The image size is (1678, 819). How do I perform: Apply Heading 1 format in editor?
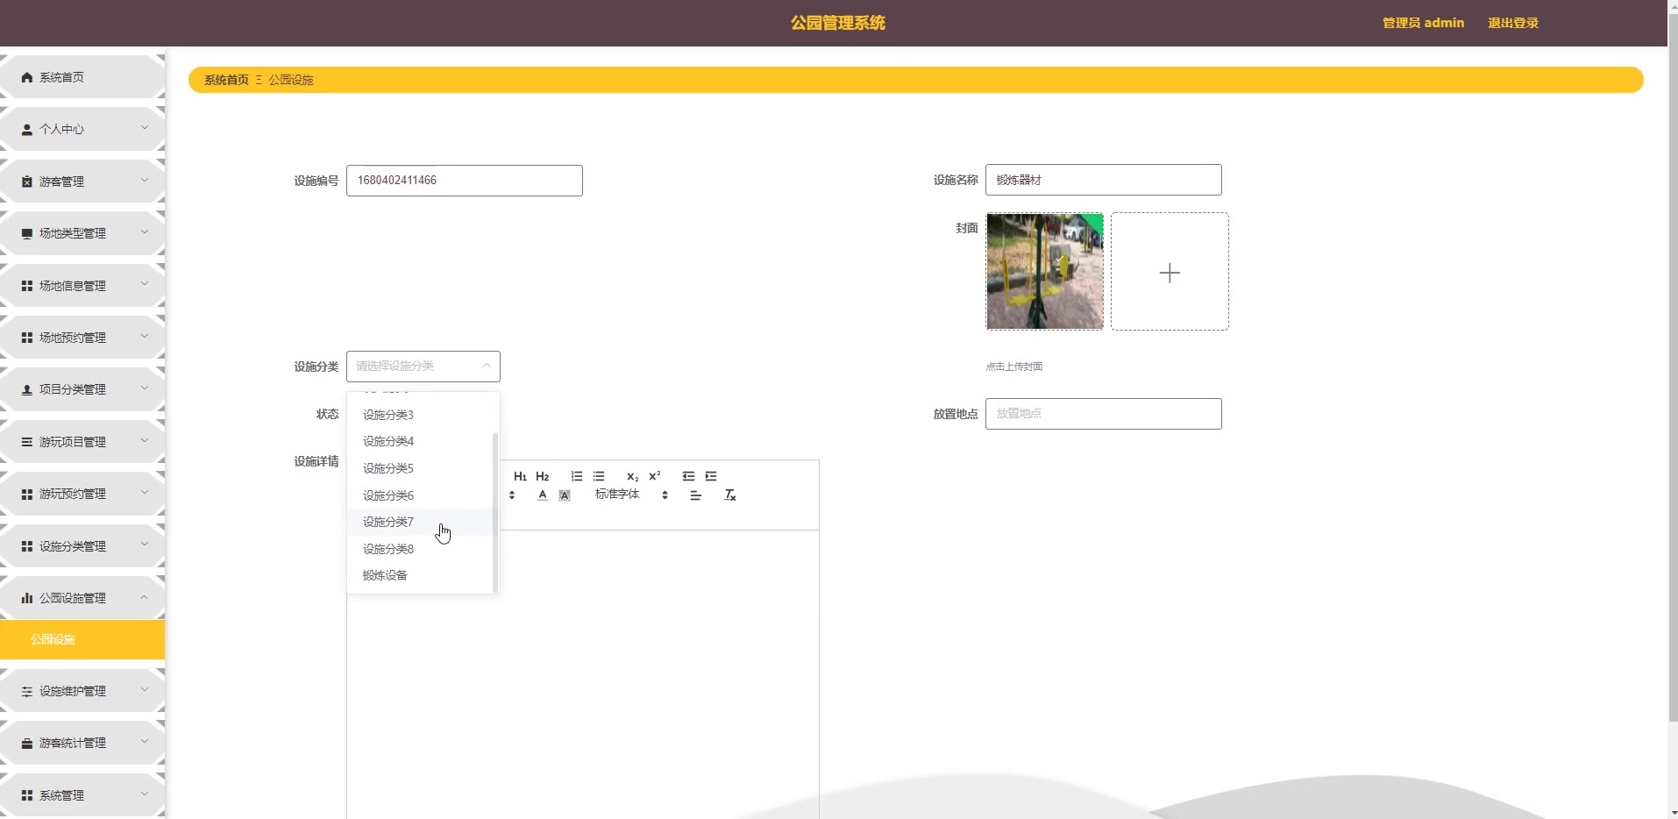520,476
